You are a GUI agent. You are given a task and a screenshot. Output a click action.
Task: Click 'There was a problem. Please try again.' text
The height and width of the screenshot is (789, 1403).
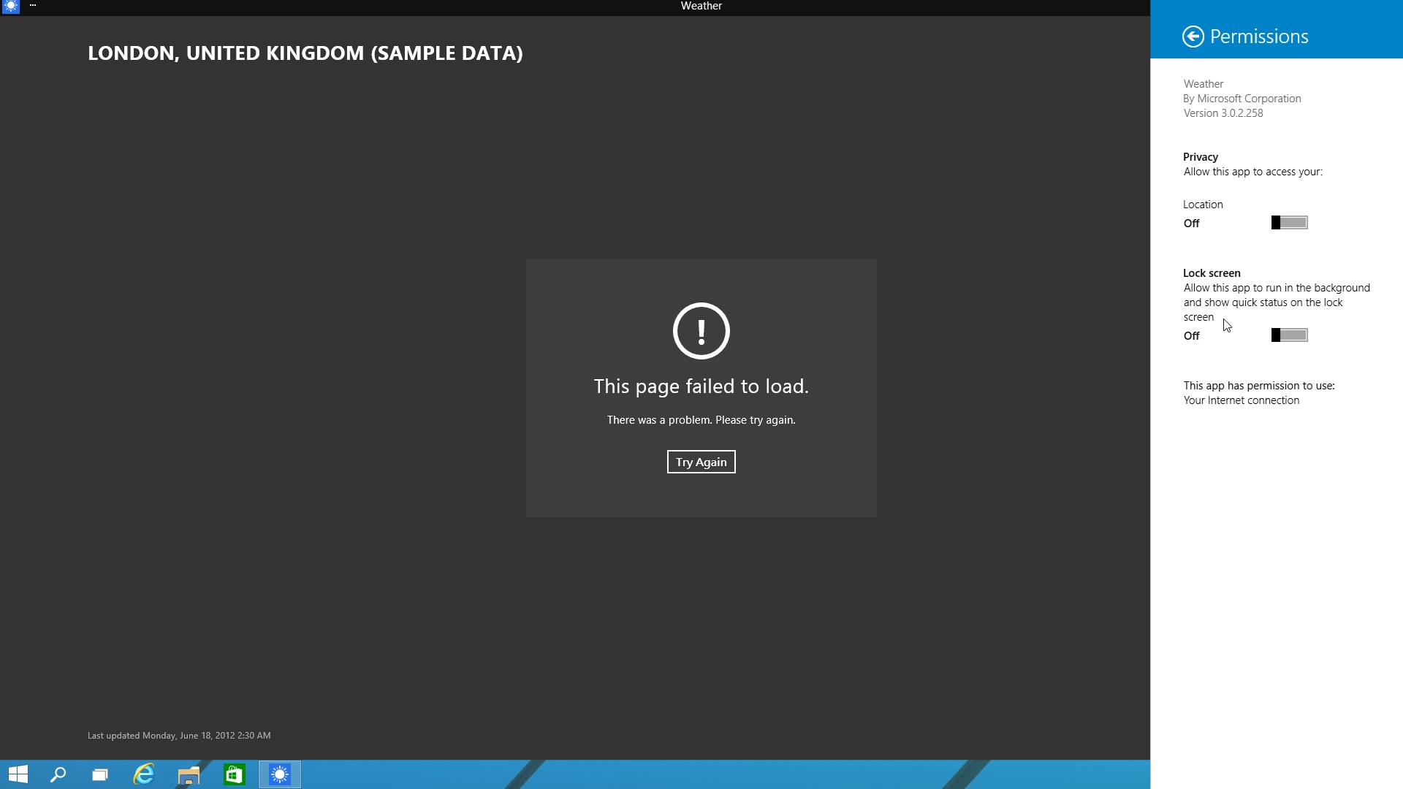point(701,420)
